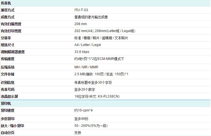Click the 放大 / 缩小复印 label
Viewport: 211px width, 136px height.
(13, 126)
